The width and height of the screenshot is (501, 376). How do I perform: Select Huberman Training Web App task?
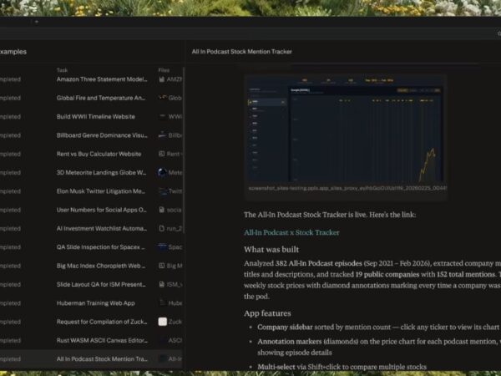[x=96, y=303]
